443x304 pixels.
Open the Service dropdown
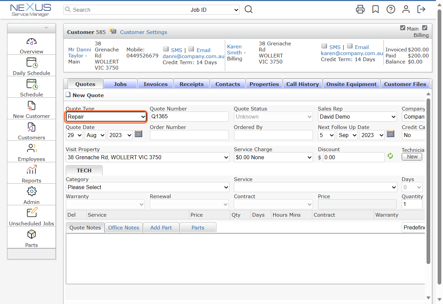(x=316, y=187)
